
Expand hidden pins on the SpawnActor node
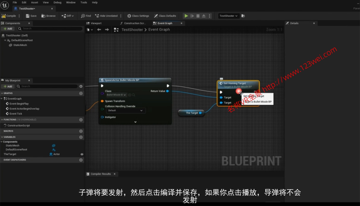pos(135,122)
